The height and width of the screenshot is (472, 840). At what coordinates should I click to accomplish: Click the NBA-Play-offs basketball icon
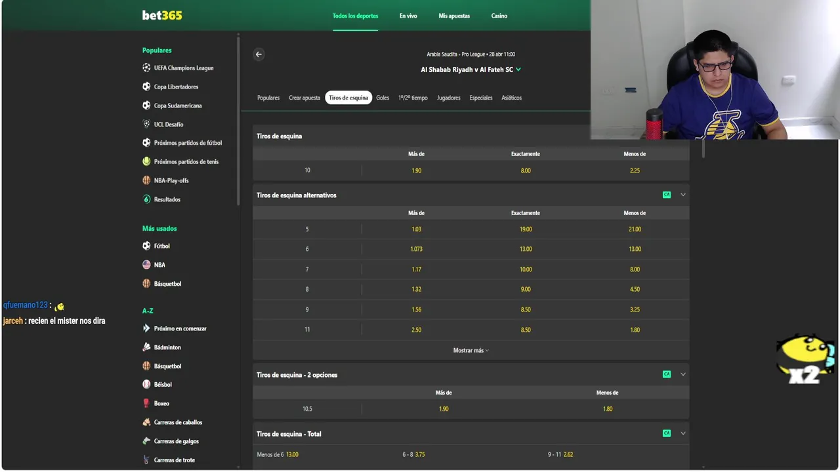146,180
